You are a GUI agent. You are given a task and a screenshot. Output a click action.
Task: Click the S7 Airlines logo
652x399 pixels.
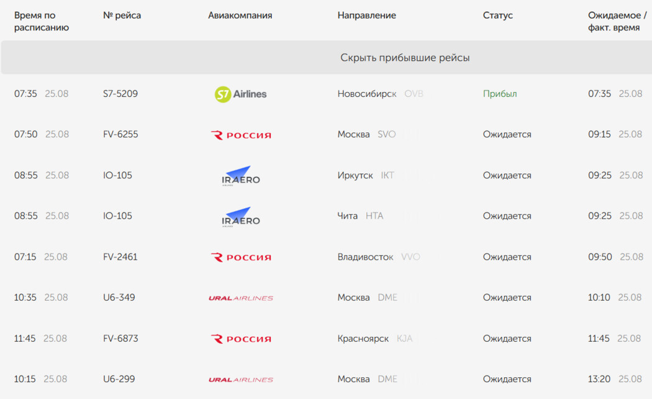(x=240, y=94)
